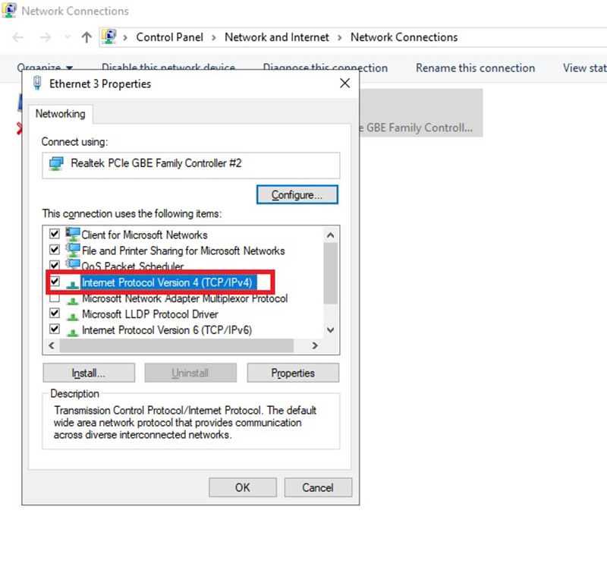607x583 pixels.
Task: Navigate to Control Panel breadcrumb
Action: (169, 37)
